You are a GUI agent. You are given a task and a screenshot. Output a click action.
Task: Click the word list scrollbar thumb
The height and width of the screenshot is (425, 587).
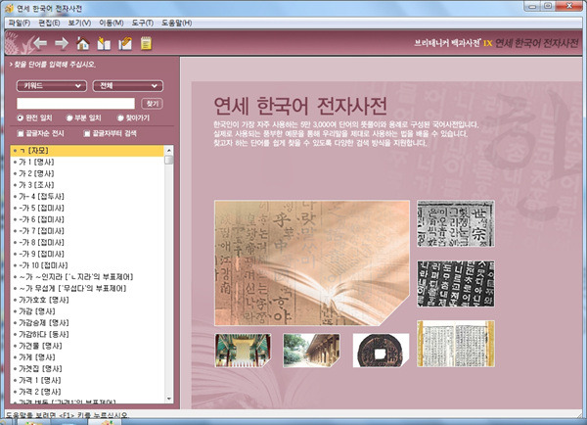tap(169, 160)
